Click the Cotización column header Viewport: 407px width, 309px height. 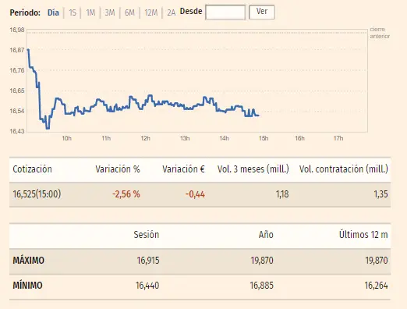coord(32,169)
